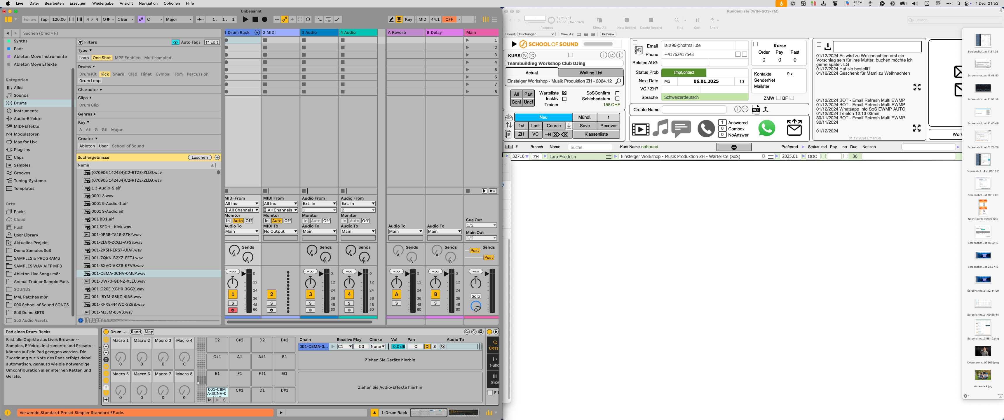Click the macOS Spotlight search icon
The height and width of the screenshot is (420, 1004).
click(958, 3)
